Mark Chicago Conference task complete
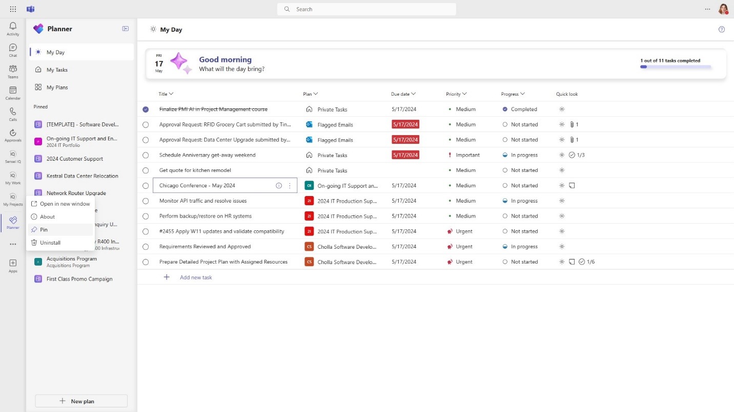Viewport: 734px width, 412px height. pos(146,186)
